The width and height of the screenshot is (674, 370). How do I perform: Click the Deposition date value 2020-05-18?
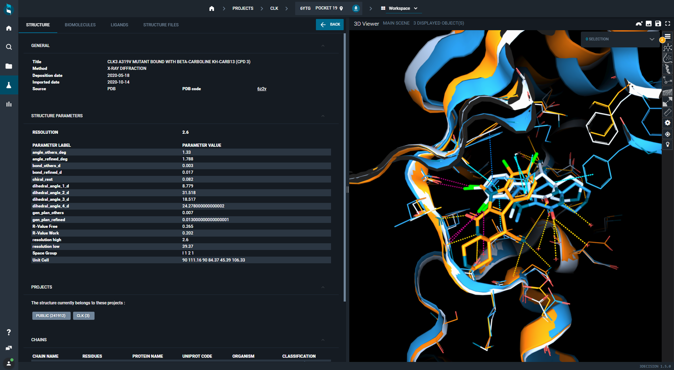(118, 75)
